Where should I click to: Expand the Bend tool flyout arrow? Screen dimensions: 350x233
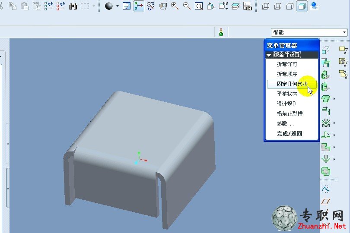click(334, 123)
